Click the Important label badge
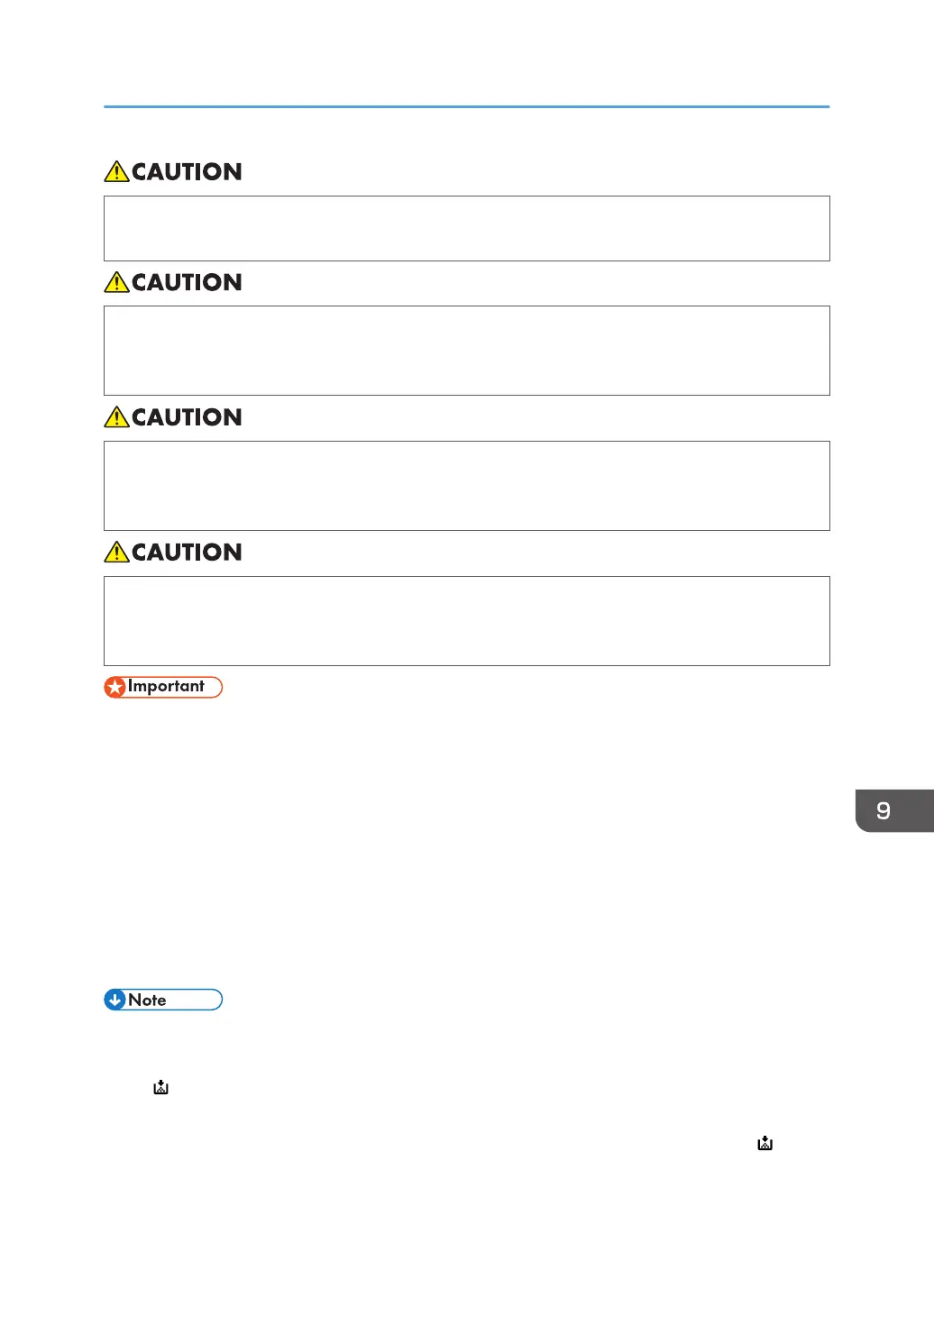 click(163, 687)
